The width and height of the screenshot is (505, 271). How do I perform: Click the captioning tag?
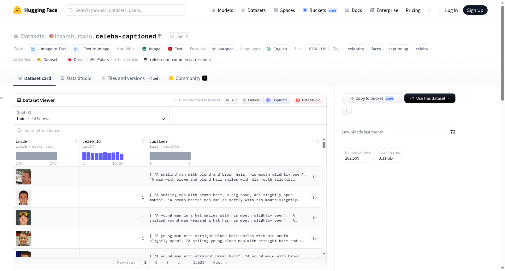click(398, 49)
